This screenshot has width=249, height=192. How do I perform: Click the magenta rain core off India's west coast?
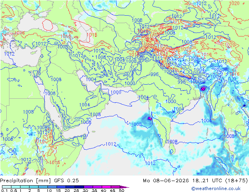(x=149, y=118)
